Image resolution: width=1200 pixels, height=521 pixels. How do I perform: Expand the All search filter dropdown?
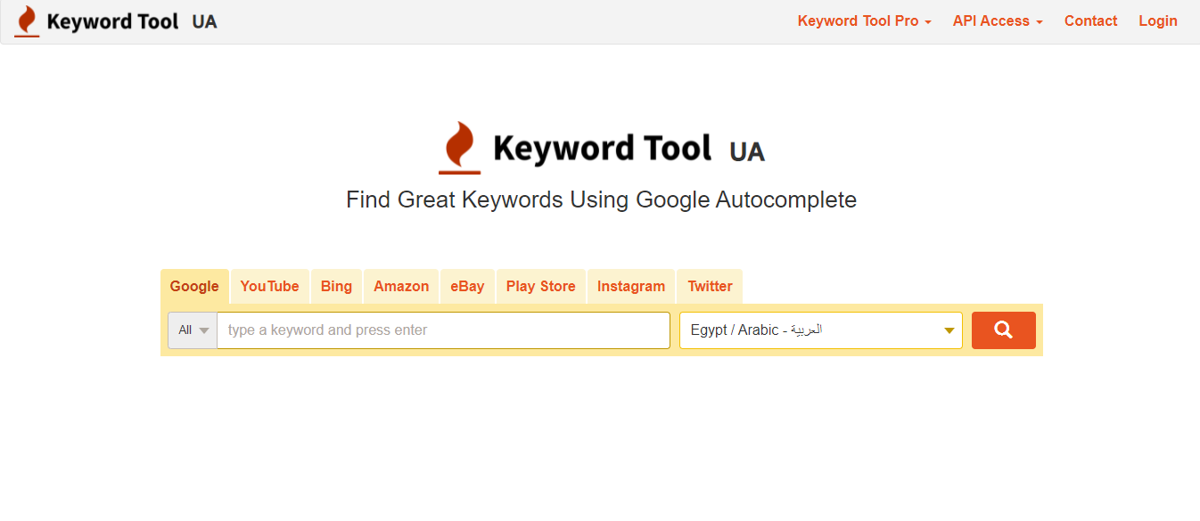tap(193, 330)
